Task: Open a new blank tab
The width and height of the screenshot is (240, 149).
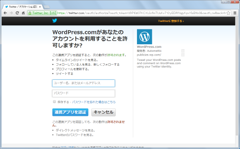Action: [46, 7]
